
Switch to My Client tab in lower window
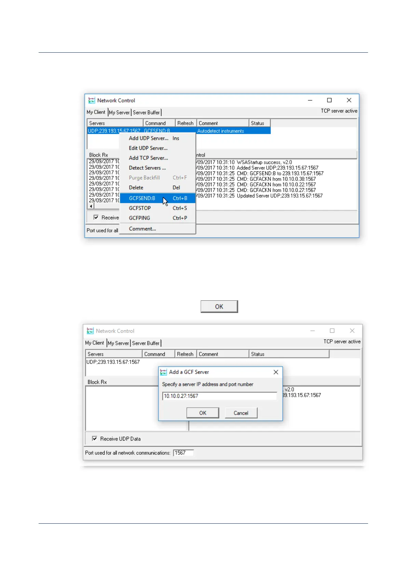coord(95,343)
